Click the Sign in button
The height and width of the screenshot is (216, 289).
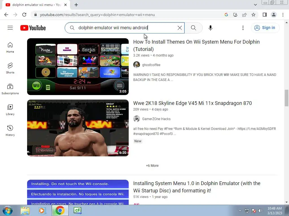(265, 28)
